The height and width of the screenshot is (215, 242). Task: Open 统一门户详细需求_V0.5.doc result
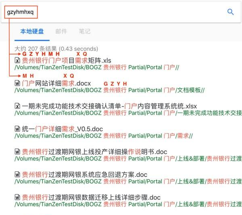pos(63,129)
